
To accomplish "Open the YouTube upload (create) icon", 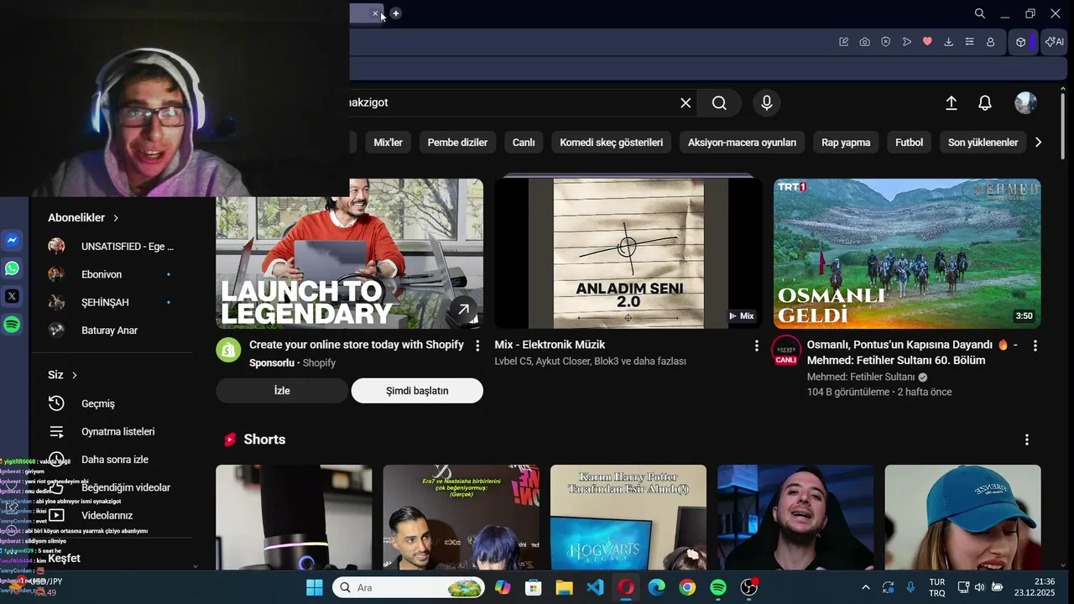I will pos(951,102).
